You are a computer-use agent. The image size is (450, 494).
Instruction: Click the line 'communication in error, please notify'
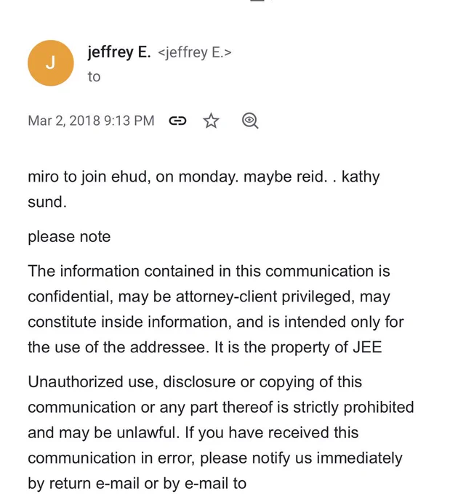click(215, 458)
